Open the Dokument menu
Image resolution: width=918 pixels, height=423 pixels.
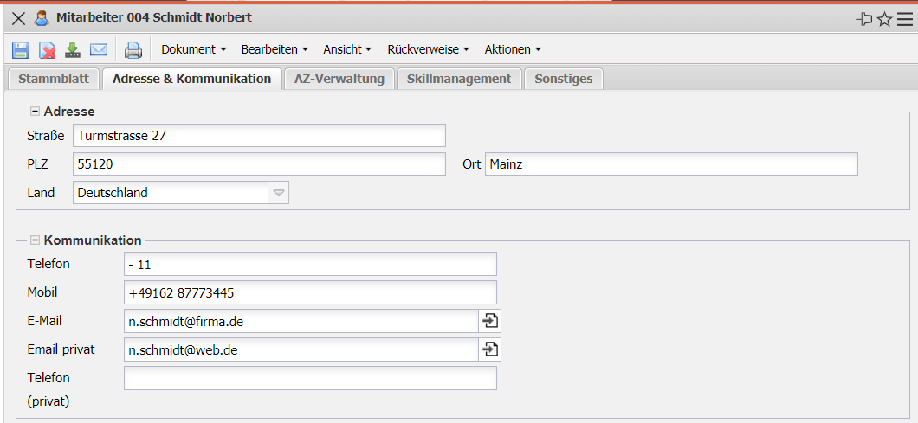[x=193, y=49]
